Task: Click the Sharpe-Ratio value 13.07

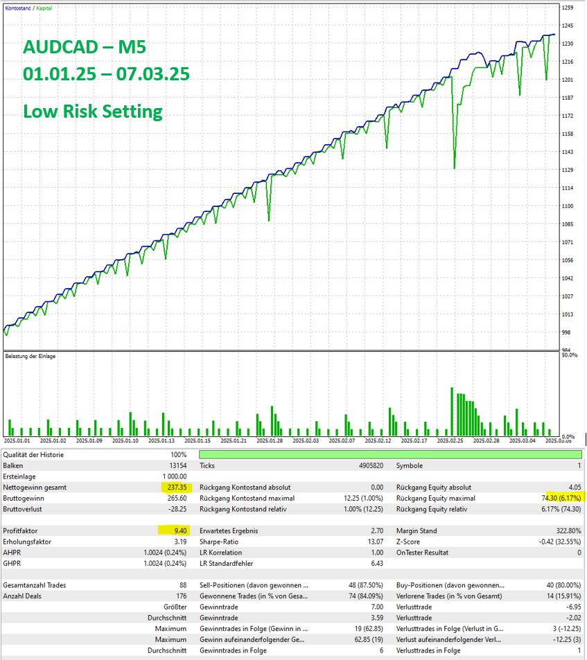Action: pyautogui.click(x=375, y=542)
